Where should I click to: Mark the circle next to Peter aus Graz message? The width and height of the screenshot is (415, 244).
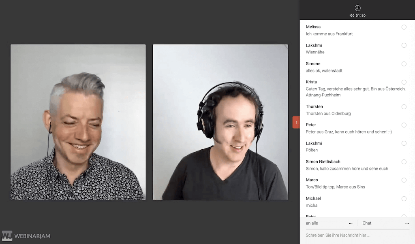pyautogui.click(x=404, y=125)
